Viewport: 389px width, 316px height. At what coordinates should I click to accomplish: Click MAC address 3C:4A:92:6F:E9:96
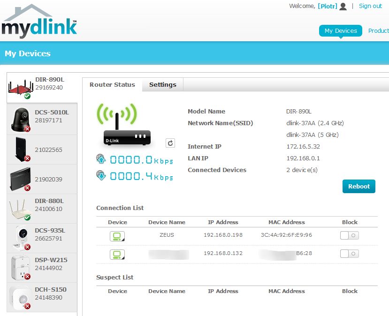click(x=286, y=235)
